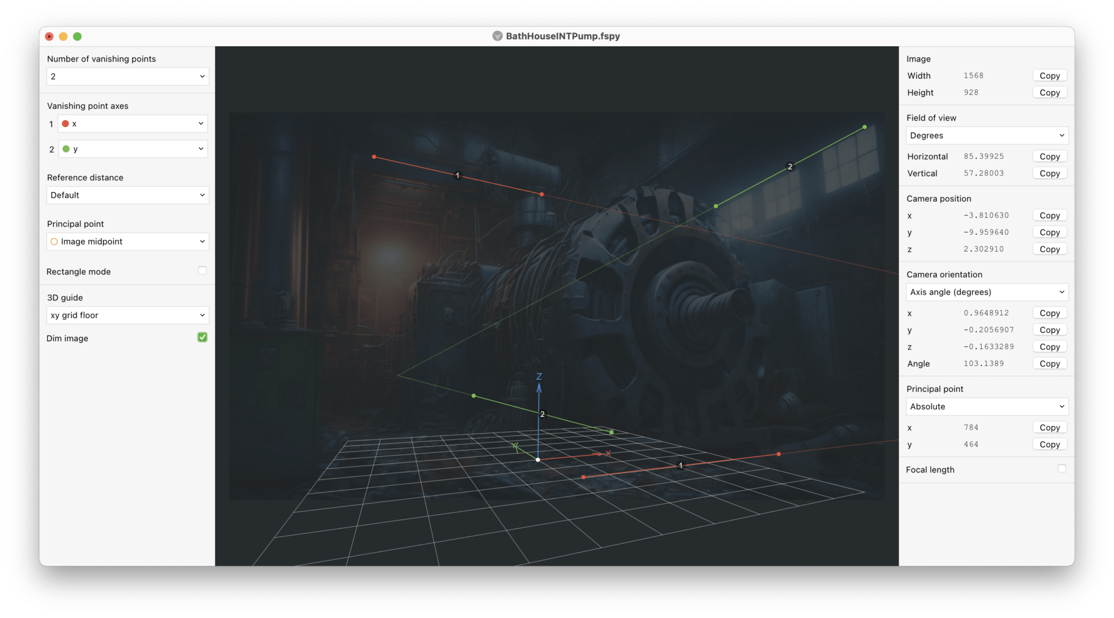
Task: Click the green color indicator for axis 2
Action: coord(67,148)
